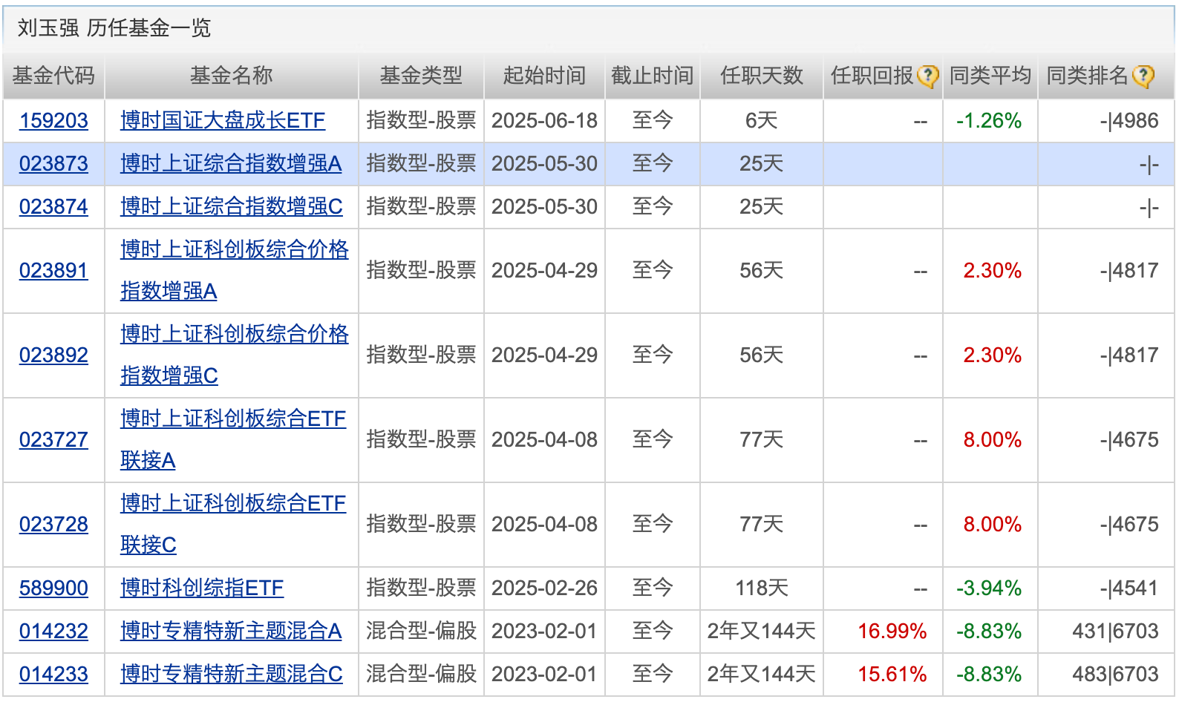Open fund code 023891 link

pyautogui.click(x=53, y=271)
